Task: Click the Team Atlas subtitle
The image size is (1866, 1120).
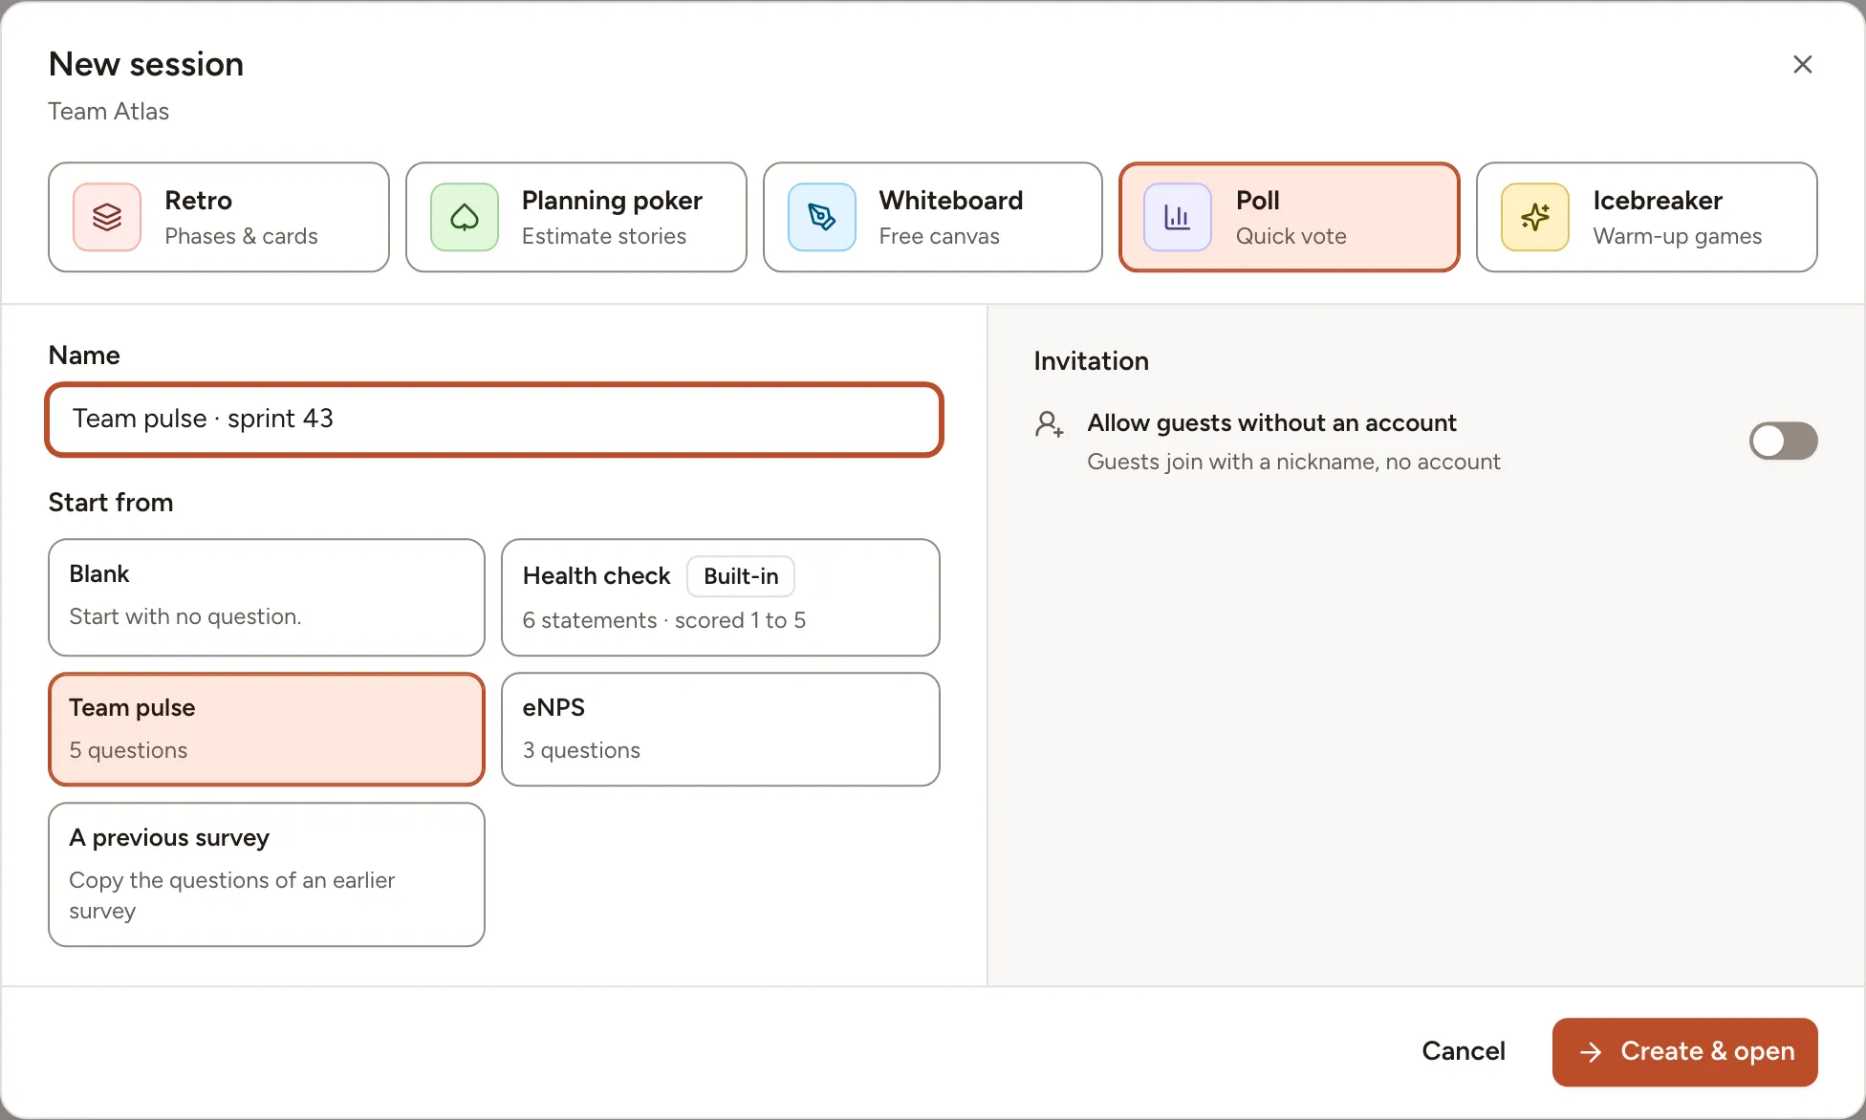Action: click(x=109, y=112)
